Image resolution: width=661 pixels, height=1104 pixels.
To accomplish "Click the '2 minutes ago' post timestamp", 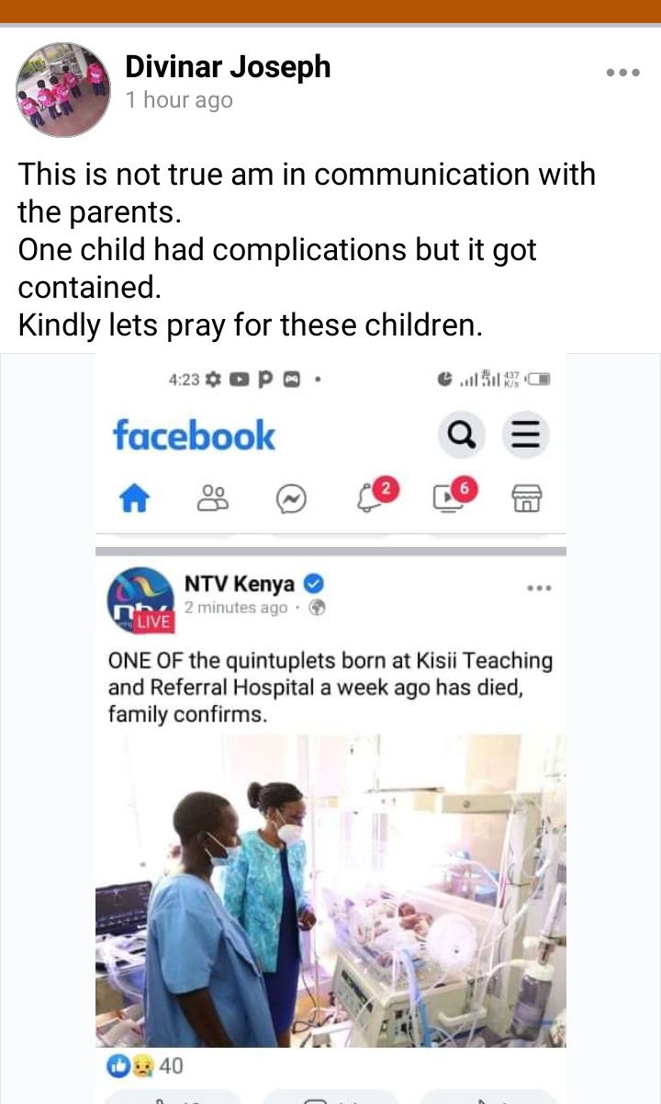I will tap(236, 608).
